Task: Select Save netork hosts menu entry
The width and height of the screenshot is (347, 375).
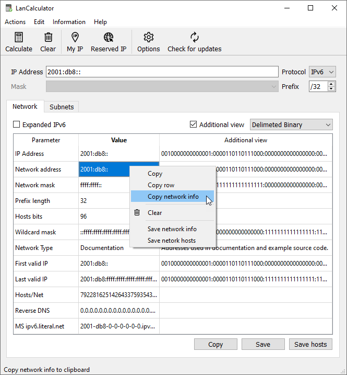Action: (172, 241)
